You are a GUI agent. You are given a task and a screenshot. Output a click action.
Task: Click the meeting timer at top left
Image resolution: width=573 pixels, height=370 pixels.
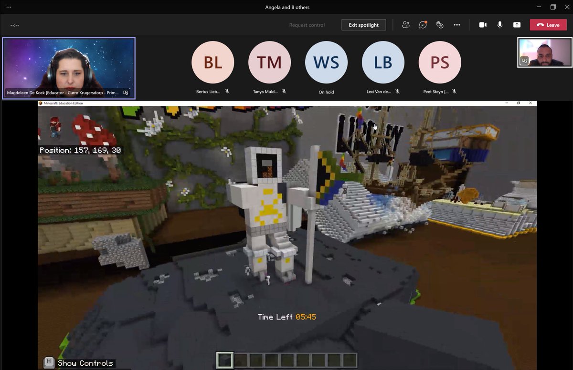15,25
